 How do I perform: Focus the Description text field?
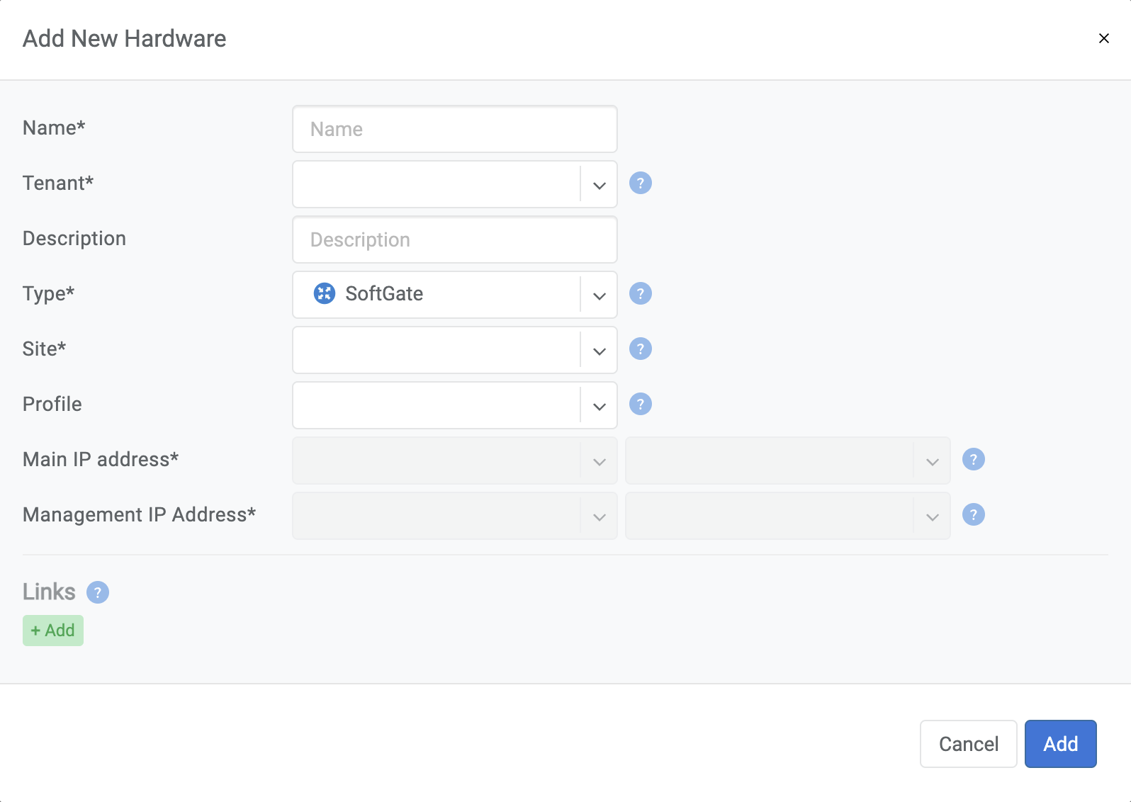pos(454,240)
